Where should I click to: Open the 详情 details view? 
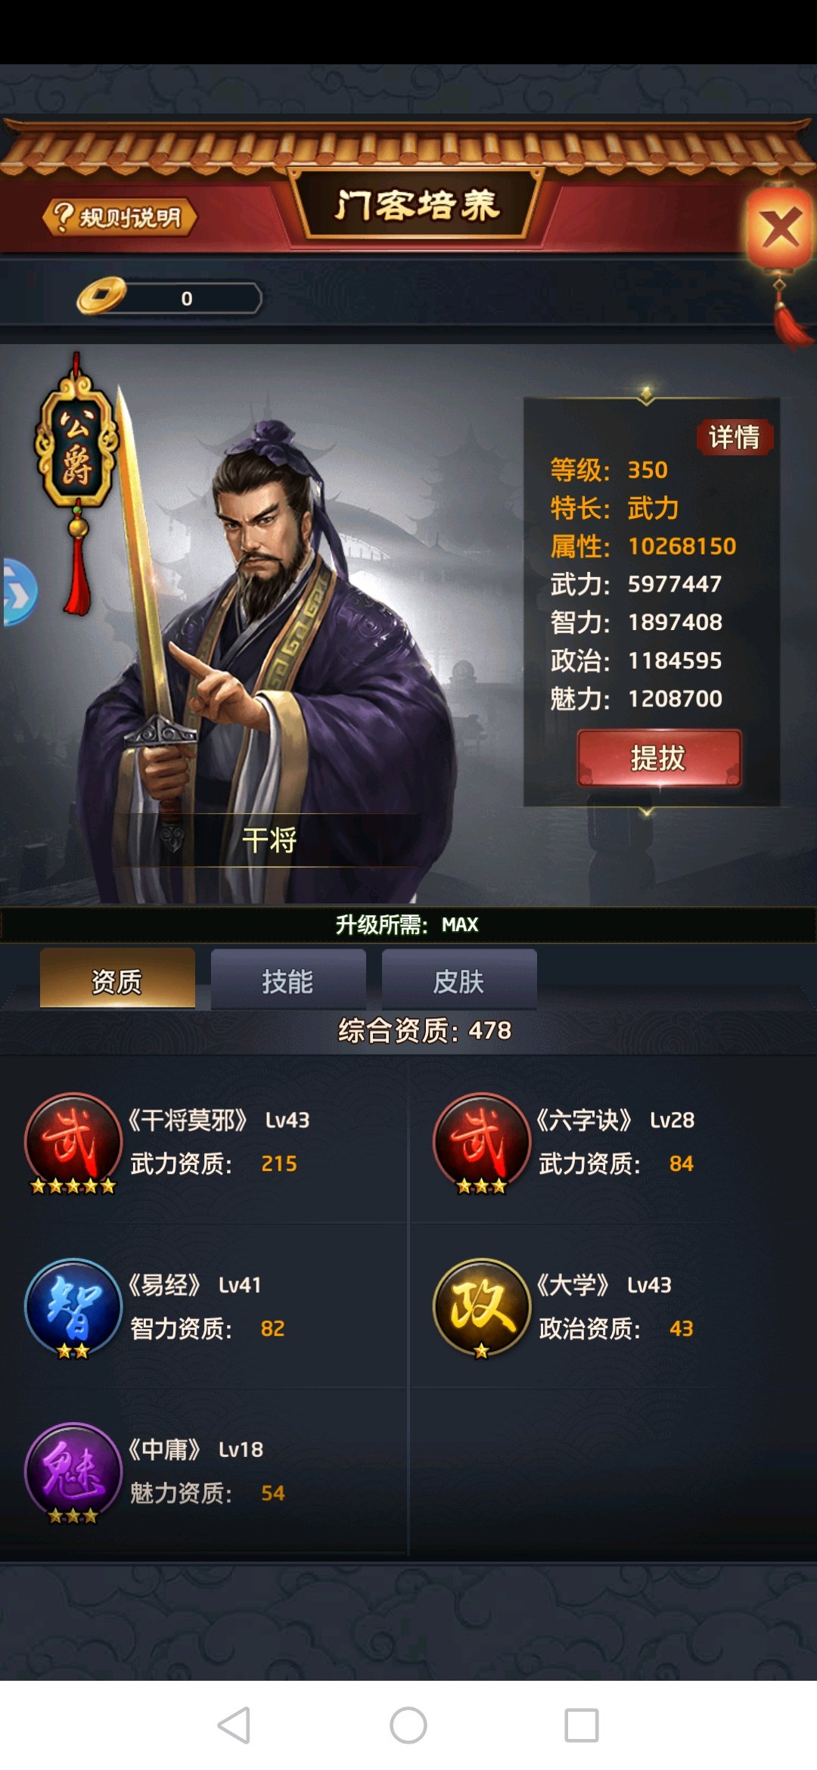pos(734,437)
